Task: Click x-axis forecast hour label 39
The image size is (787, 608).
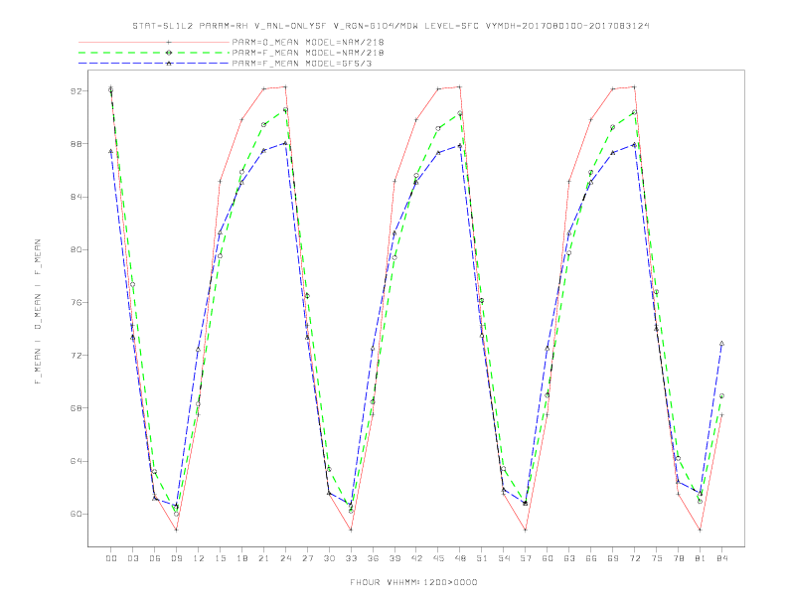Action: coord(394,558)
